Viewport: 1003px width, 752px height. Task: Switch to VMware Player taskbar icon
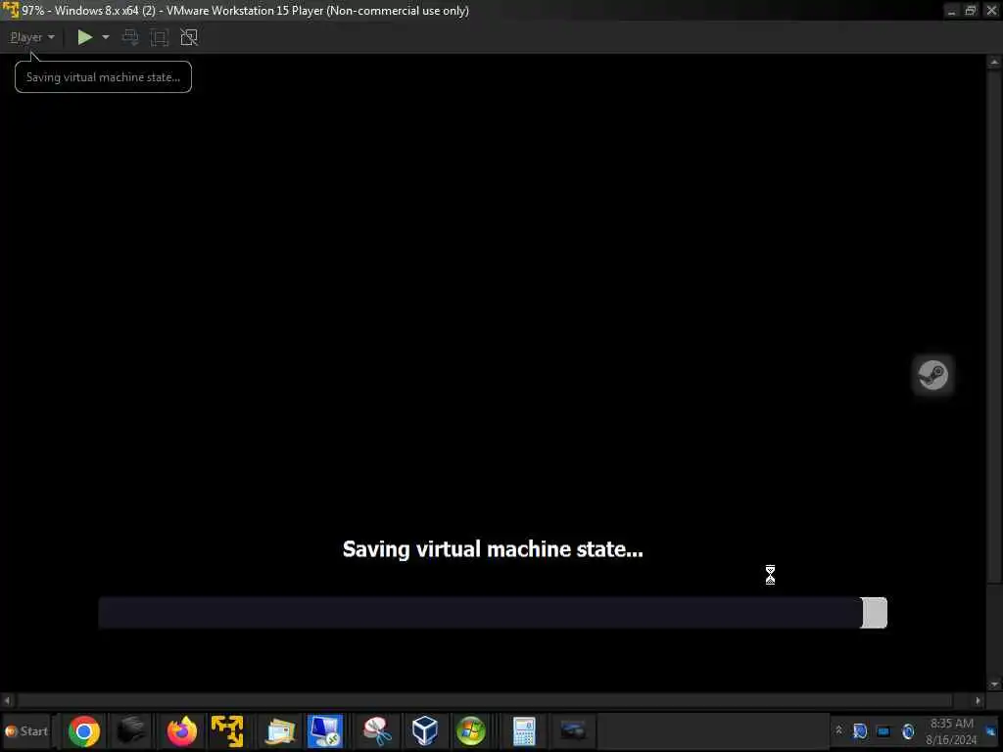click(227, 730)
